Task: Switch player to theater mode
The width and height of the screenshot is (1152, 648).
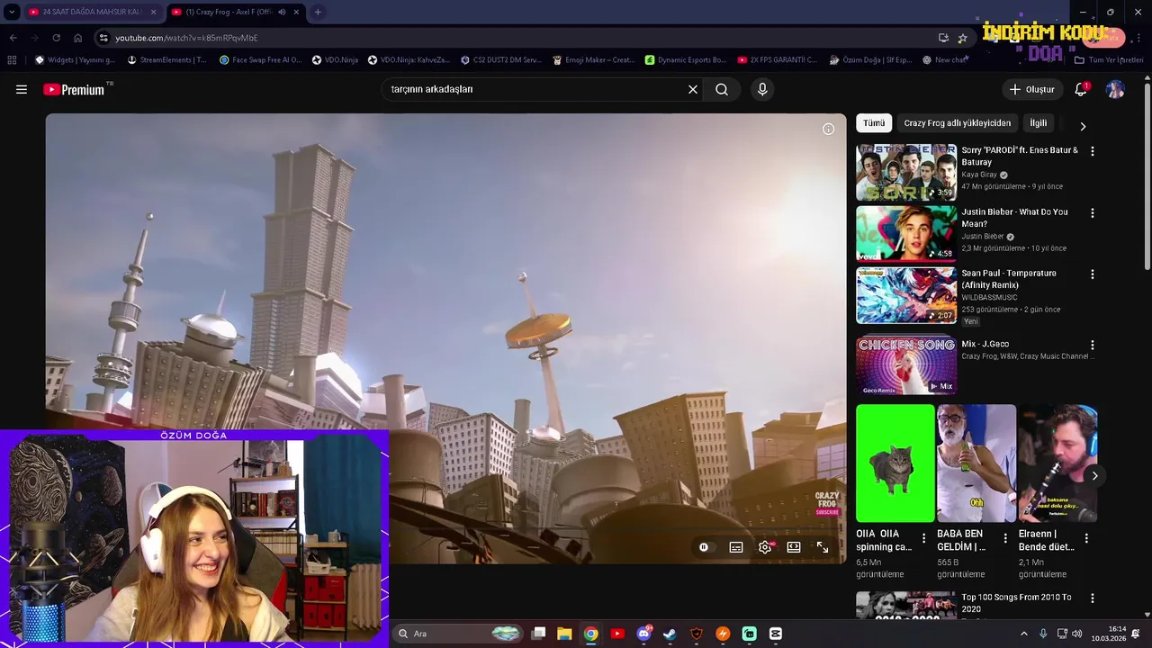Action: pyautogui.click(x=794, y=547)
